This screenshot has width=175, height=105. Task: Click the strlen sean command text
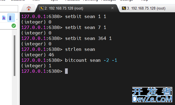(x=80, y=49)
